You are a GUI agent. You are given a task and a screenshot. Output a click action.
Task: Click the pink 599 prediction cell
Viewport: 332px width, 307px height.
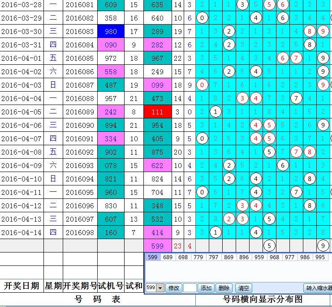(158, 245)
